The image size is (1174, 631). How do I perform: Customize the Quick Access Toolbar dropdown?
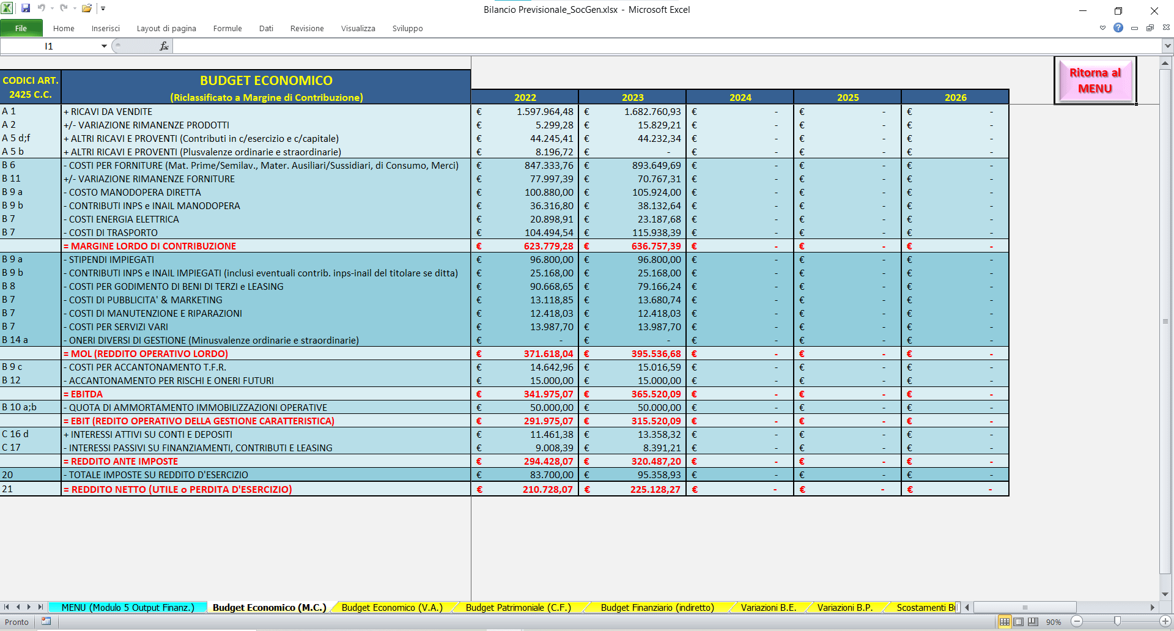[103, 9]
